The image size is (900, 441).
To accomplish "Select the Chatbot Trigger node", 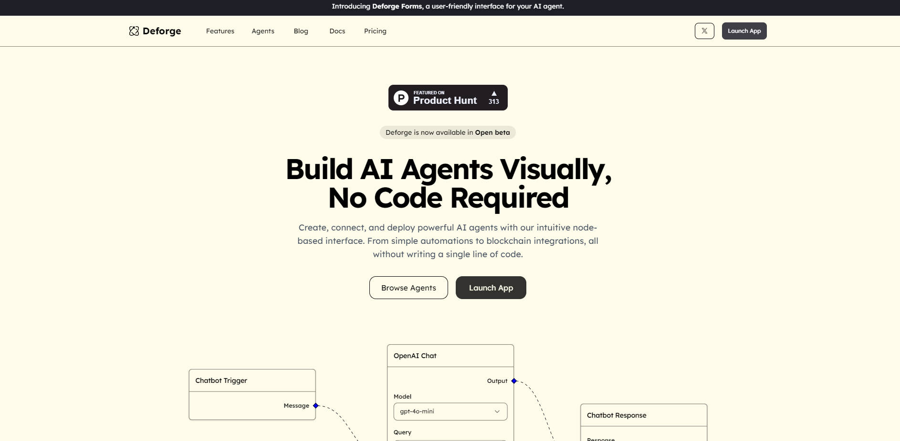I will tap(252, 381).
